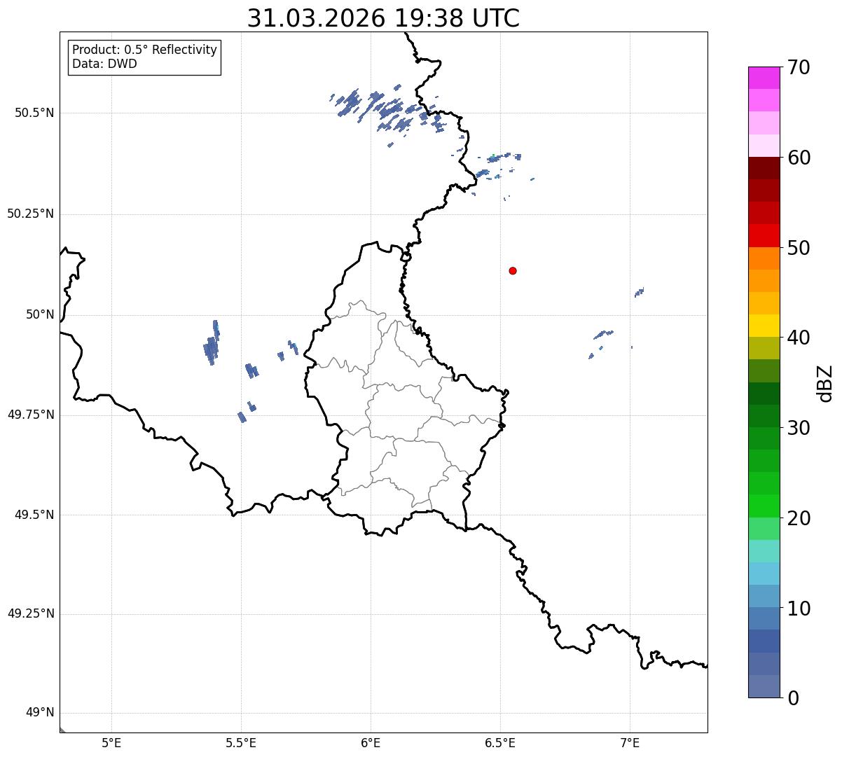Click the 6.5°E longitude label
The height and width of the screenshot is (757, 842).
tap(500, 742)
